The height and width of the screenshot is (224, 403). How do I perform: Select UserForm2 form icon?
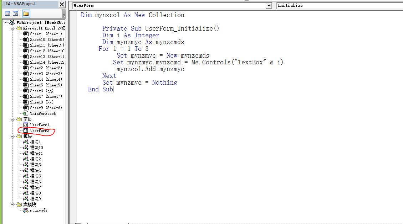coord(26,130)
